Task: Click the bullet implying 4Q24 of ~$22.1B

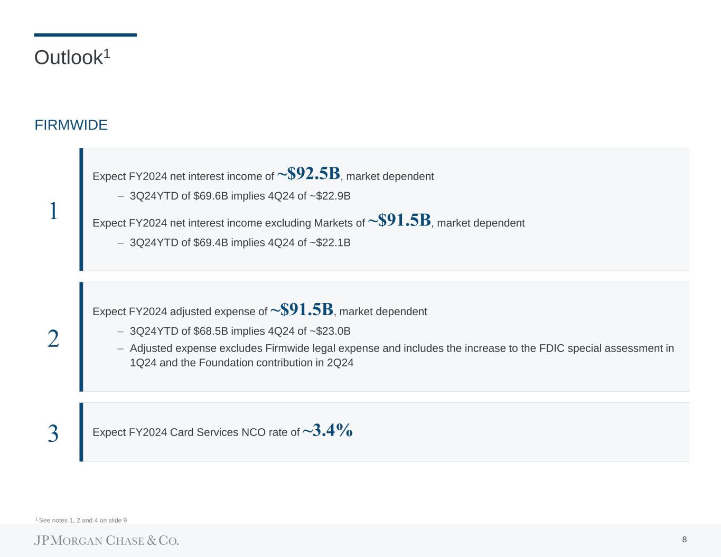Action: click(240, 243)
